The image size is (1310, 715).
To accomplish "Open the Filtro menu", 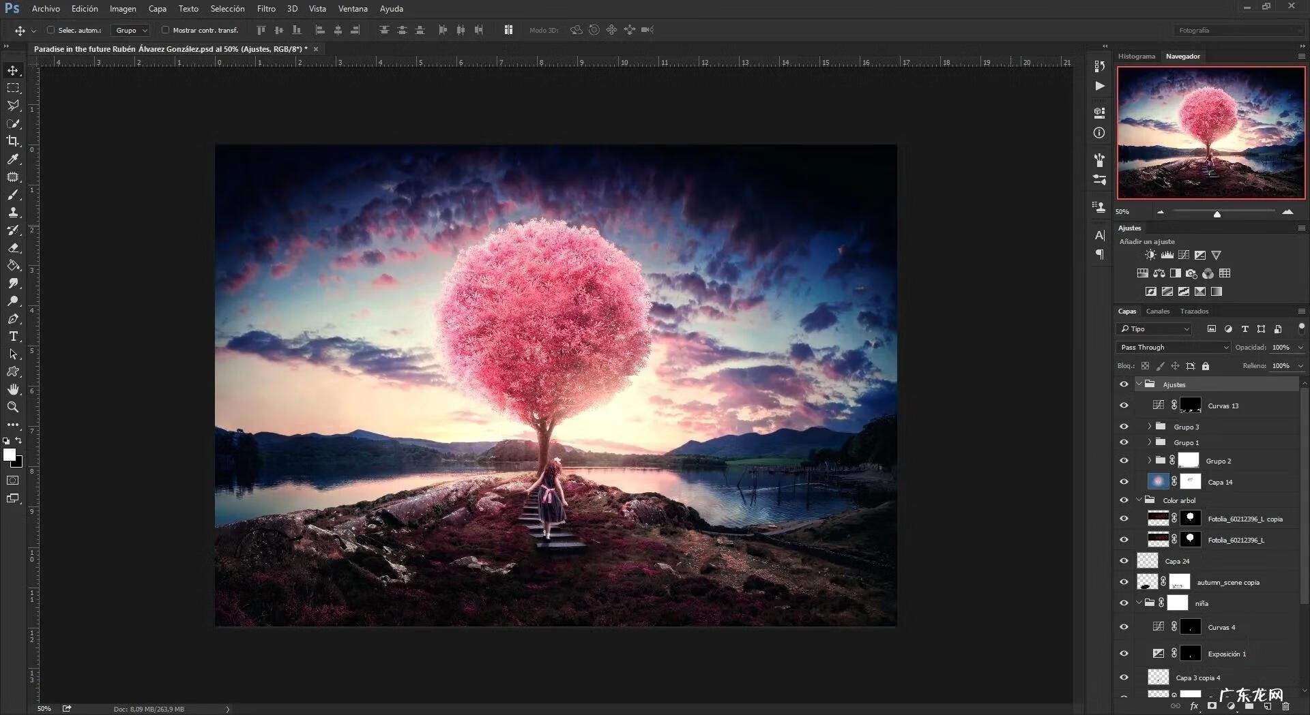I will [x=266, y=9].
